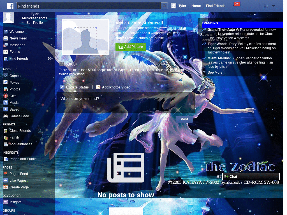Select the Add Photos/Video tab
This screenshot has width=287, height=215.
tap(113, 87)
